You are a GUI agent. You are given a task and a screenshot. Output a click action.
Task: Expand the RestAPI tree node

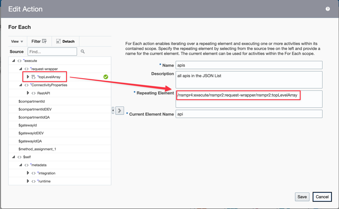28,93
